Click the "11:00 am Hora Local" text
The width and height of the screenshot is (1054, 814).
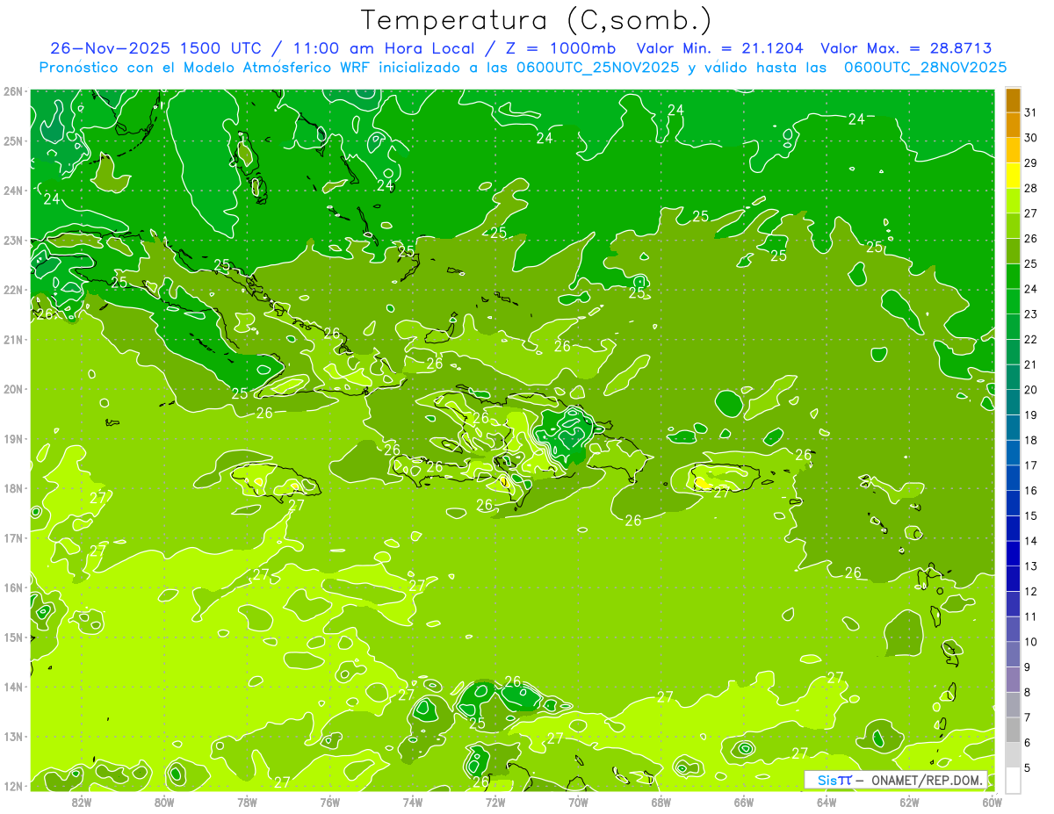(383, 48)
